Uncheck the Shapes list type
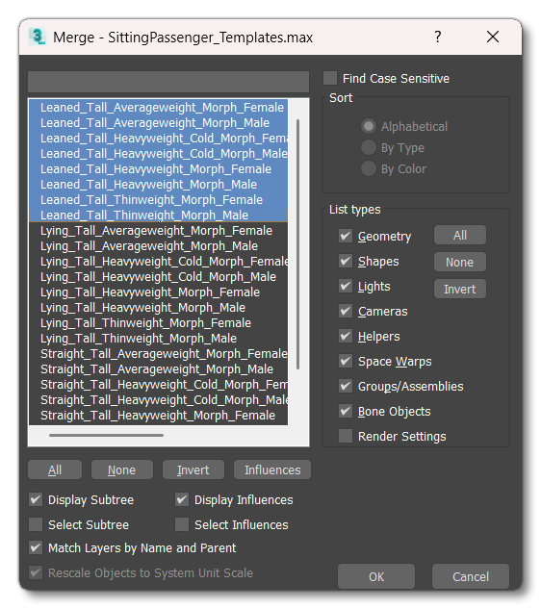The height and width of the screenshot is (609, 541). coord(346,261)
